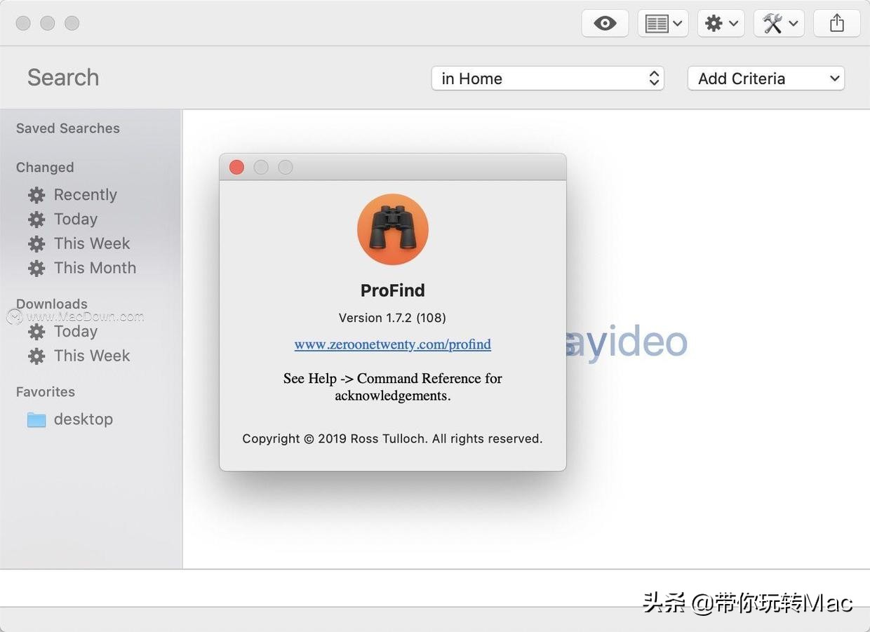
Task: Select Today under Changed saved searches
Action: pos(75,220)
